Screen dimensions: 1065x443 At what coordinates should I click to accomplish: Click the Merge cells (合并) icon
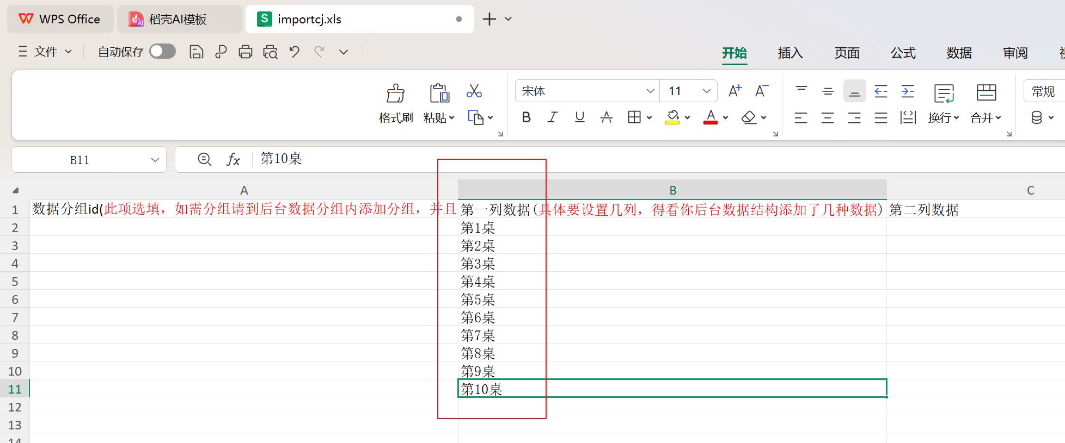click(x=987, y=92)
